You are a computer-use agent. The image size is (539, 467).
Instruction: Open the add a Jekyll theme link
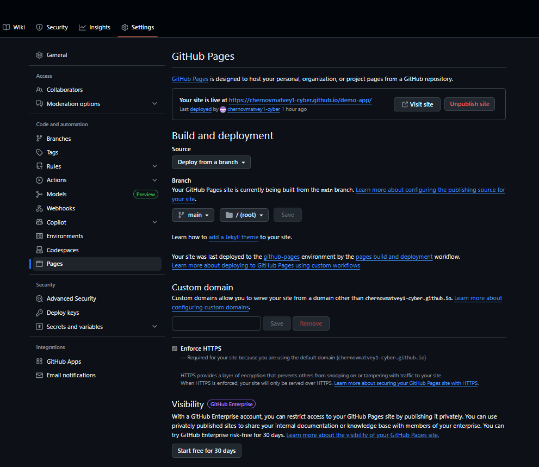[x=233, y=237]
